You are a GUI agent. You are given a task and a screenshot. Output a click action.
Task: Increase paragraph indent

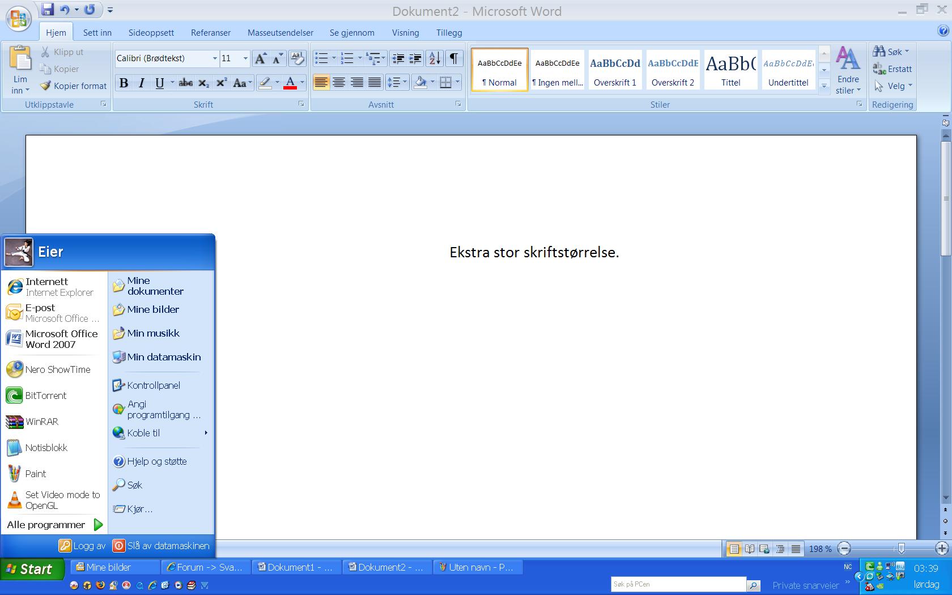pyautogui.click(x=415, y=58)
